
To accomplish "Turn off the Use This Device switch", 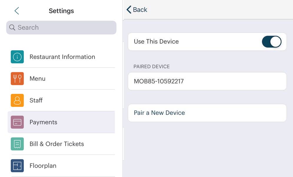I will coord(272,42).
